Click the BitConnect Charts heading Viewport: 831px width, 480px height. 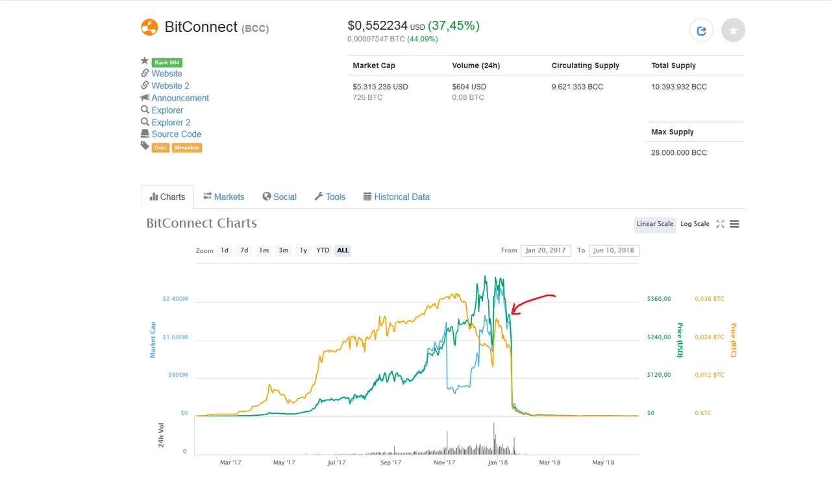pos(202,223)
